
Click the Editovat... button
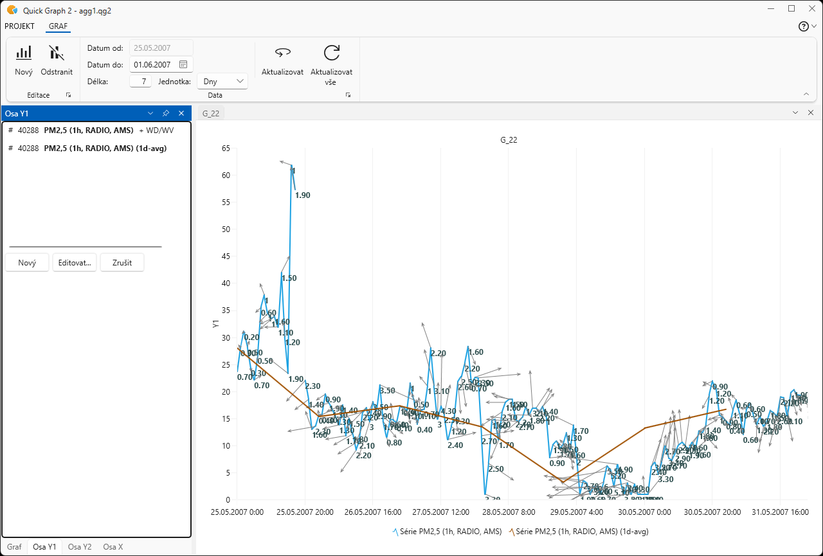[75, 263]
